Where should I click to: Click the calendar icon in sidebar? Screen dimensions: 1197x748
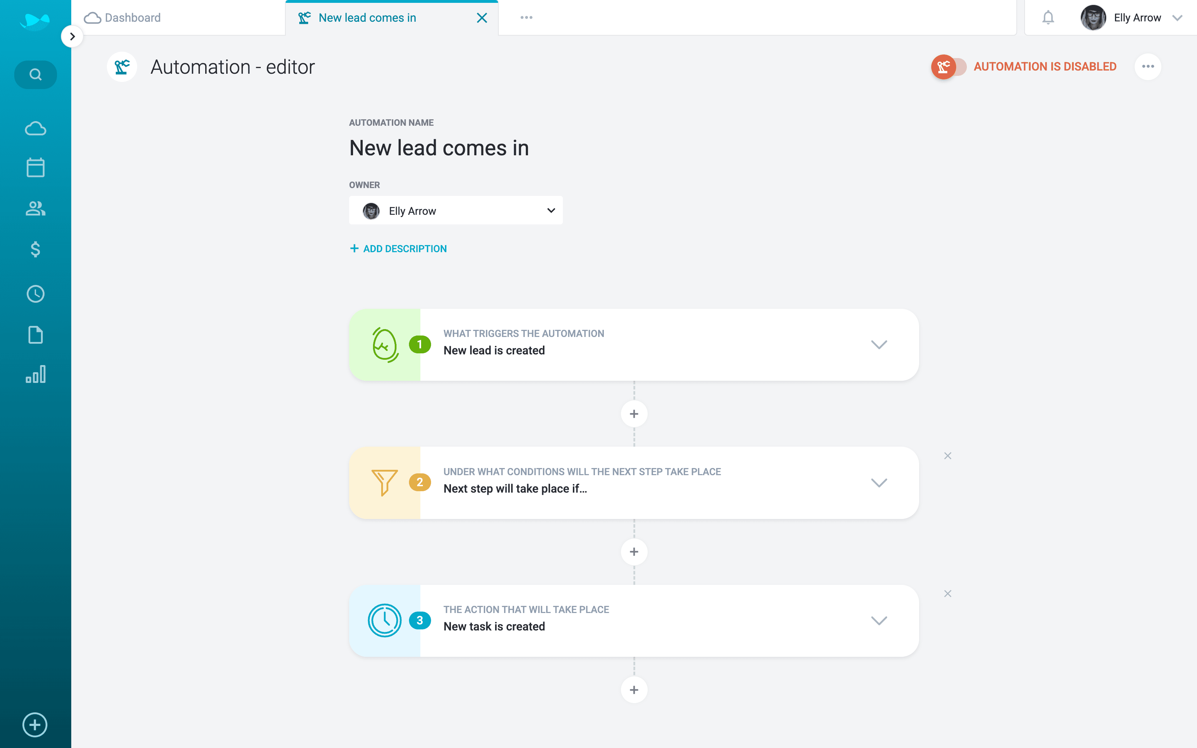click(35, 168)
